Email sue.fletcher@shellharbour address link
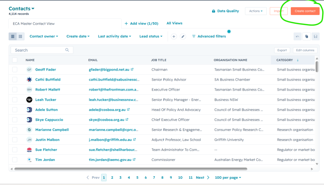 (113, 150)
